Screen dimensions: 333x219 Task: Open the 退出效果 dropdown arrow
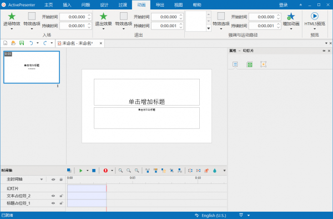pyautogui.click(x=103, y=29)
